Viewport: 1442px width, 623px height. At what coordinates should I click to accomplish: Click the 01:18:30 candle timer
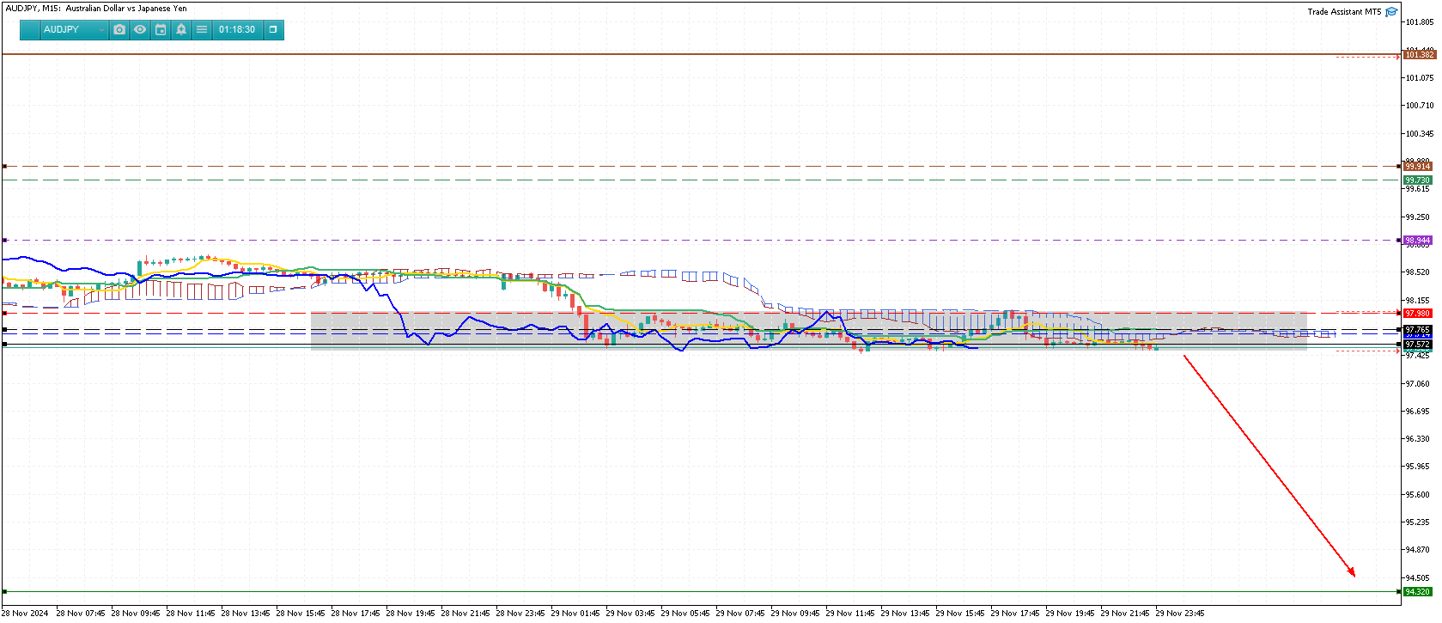237,30
